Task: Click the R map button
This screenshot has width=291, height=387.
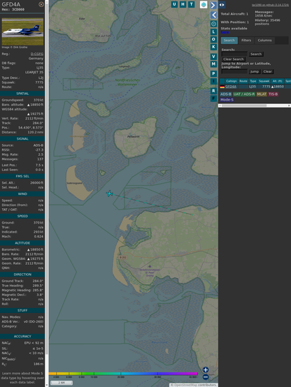Action: click(213, 91)
